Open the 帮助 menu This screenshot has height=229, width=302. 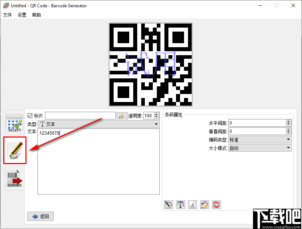tap(36, 15)
